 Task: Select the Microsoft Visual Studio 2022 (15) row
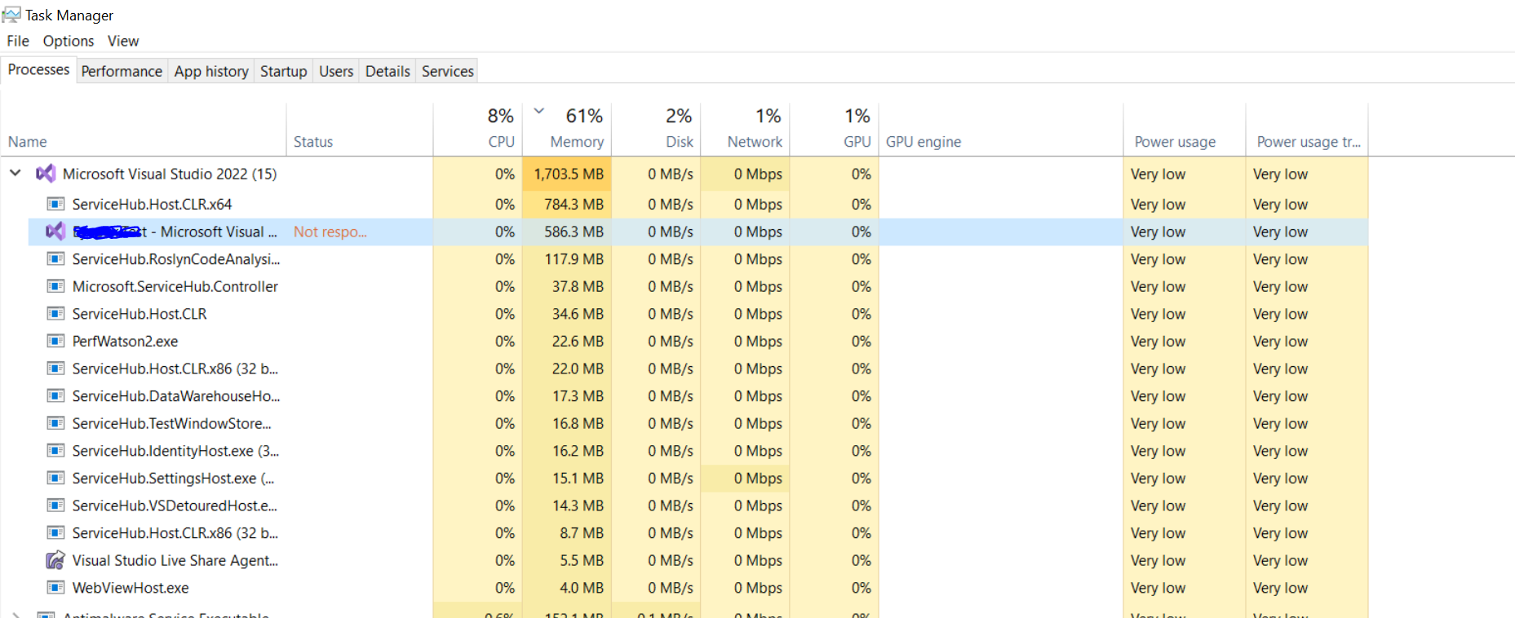tap(684, 174)
